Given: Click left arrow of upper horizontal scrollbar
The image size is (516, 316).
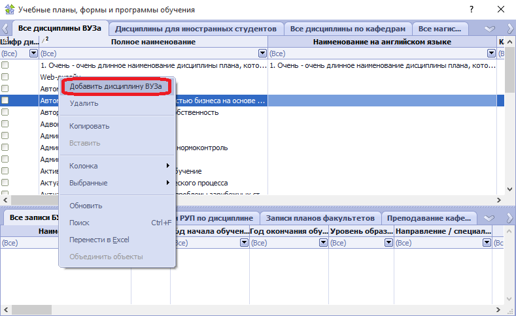Looking at the screenshot, I should 5,200.
